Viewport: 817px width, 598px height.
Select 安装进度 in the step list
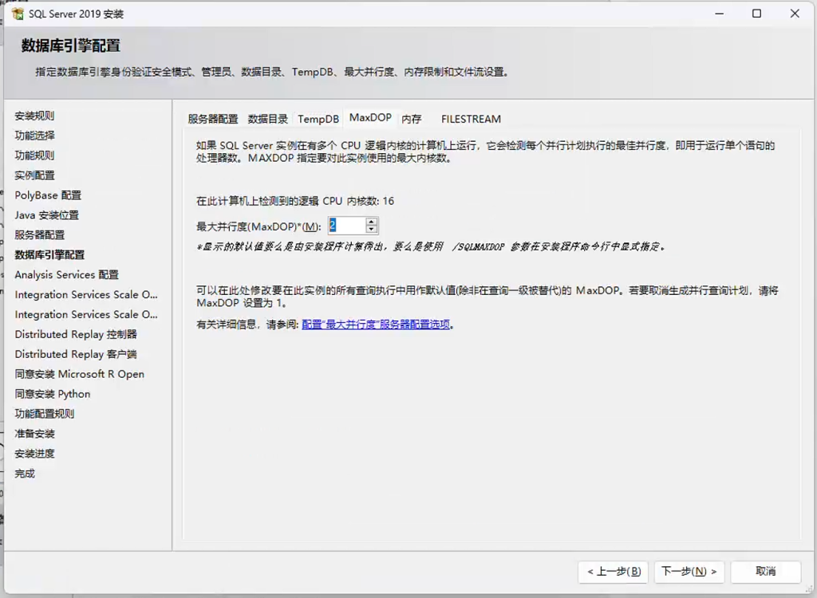pyautogui.click(x=34, y=454)
